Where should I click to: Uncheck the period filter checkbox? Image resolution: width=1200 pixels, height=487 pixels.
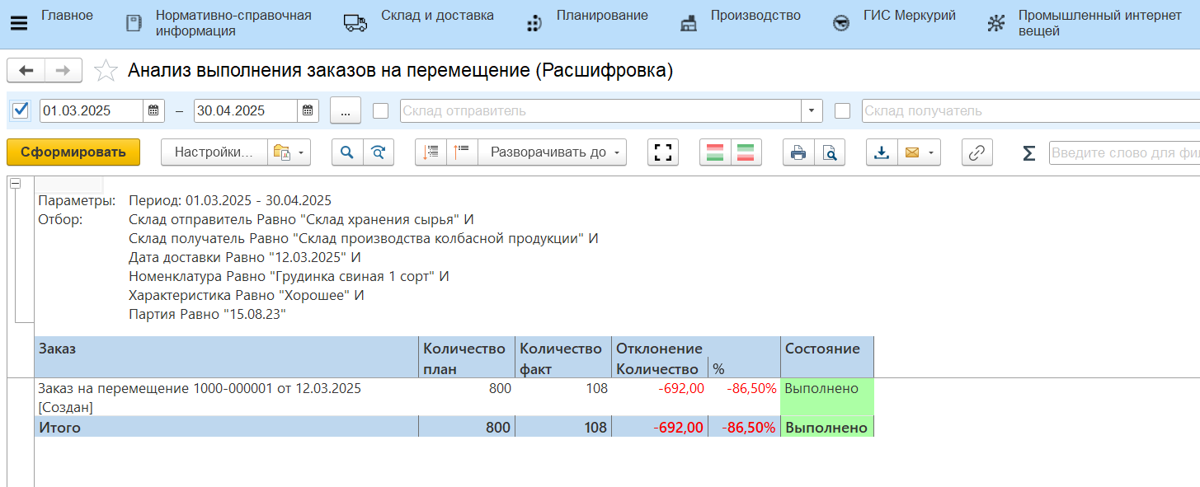[21, 110]
